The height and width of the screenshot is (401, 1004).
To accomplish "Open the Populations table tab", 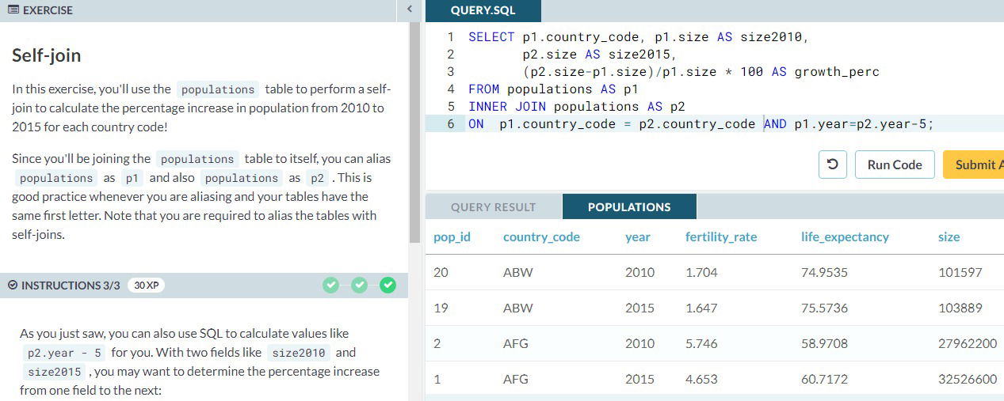I will [629, 207].
